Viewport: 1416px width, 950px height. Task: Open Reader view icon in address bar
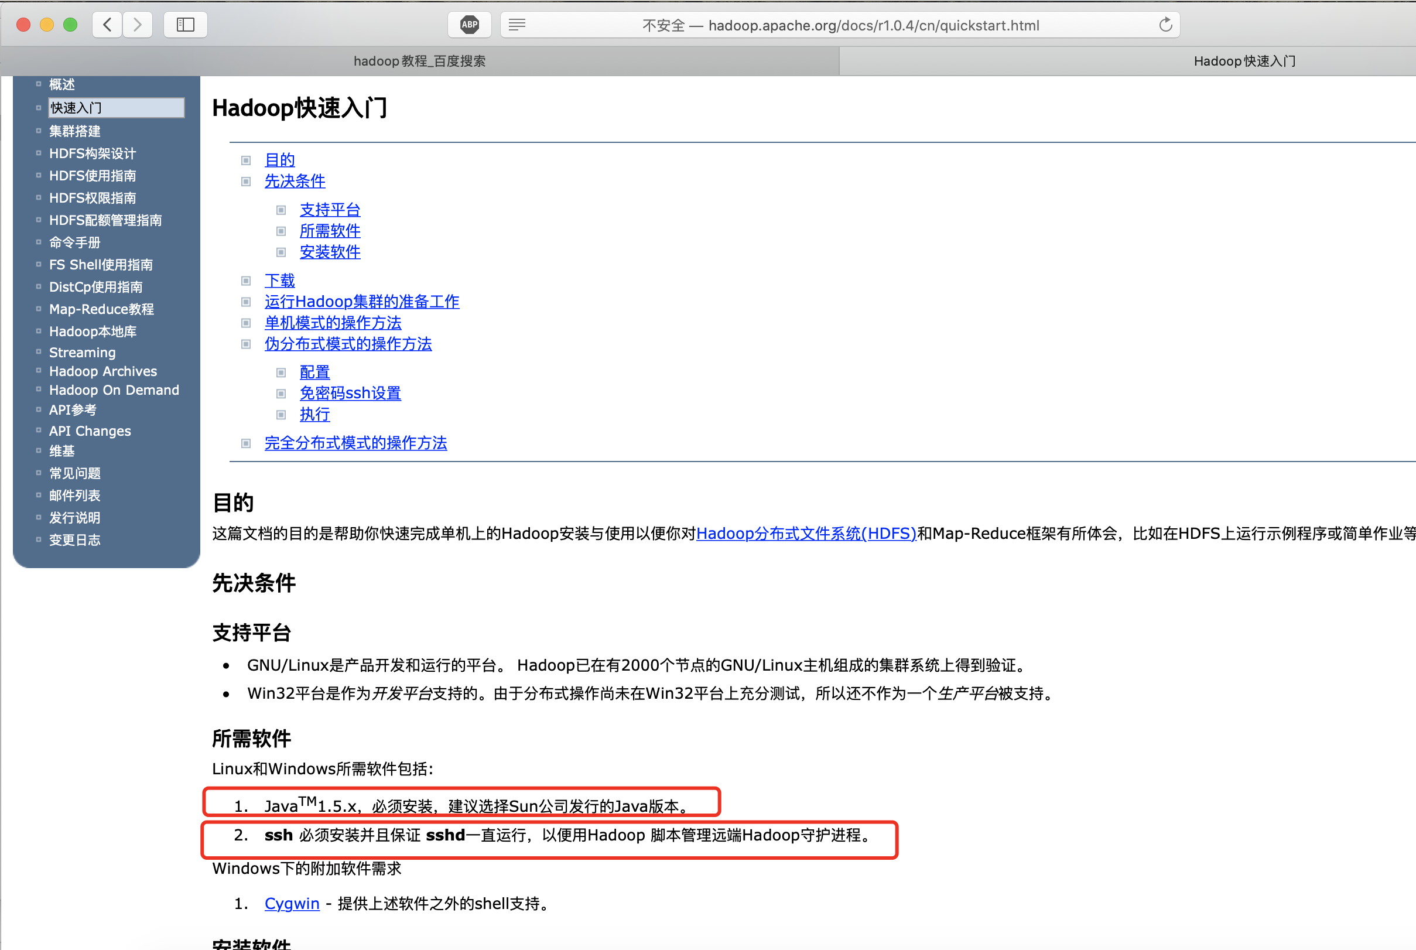(x=517, y=25)
